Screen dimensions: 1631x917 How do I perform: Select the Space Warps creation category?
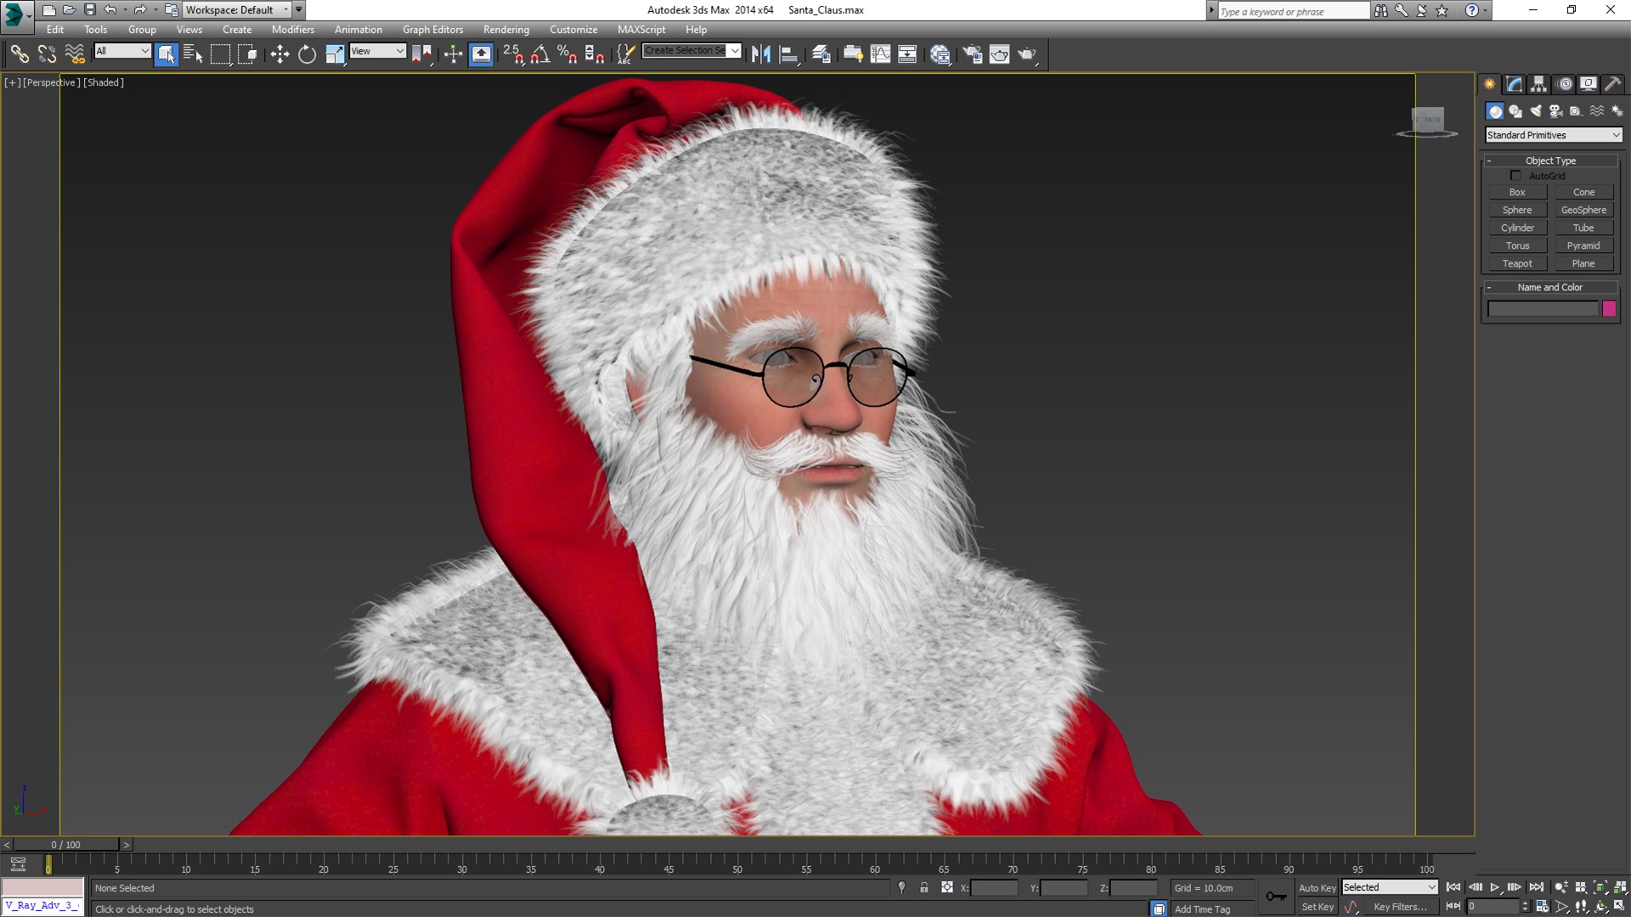pos(1597,111)
